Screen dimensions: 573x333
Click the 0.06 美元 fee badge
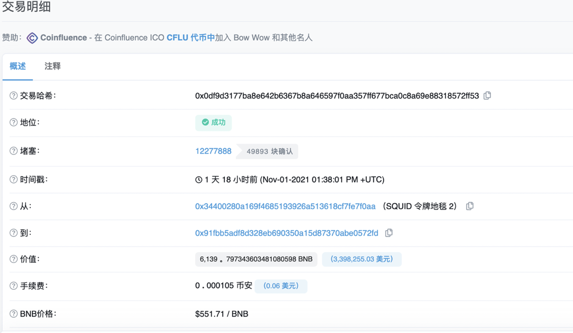281,286
